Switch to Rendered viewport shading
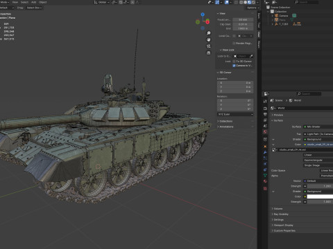 point(254,2)
